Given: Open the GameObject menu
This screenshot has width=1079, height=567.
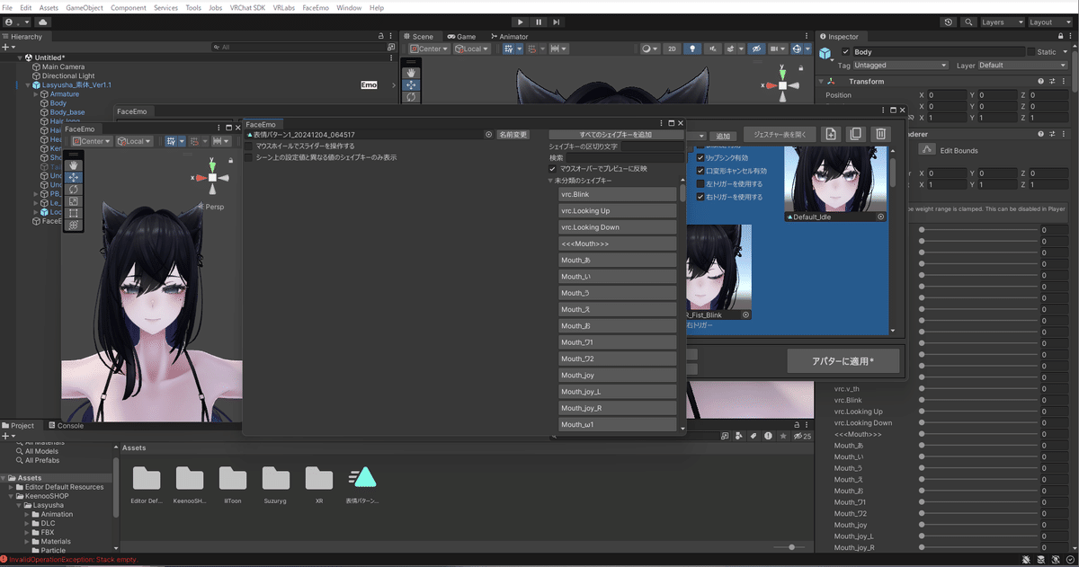Looking at the screenshot, I should [85, 7].
